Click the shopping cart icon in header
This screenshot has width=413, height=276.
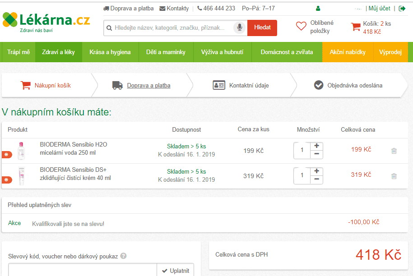click(x=356, y=27)
